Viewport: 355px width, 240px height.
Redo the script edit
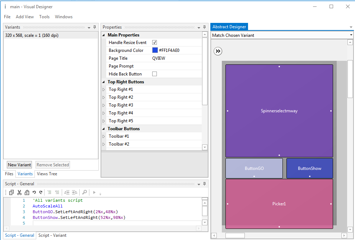(41, 192)
